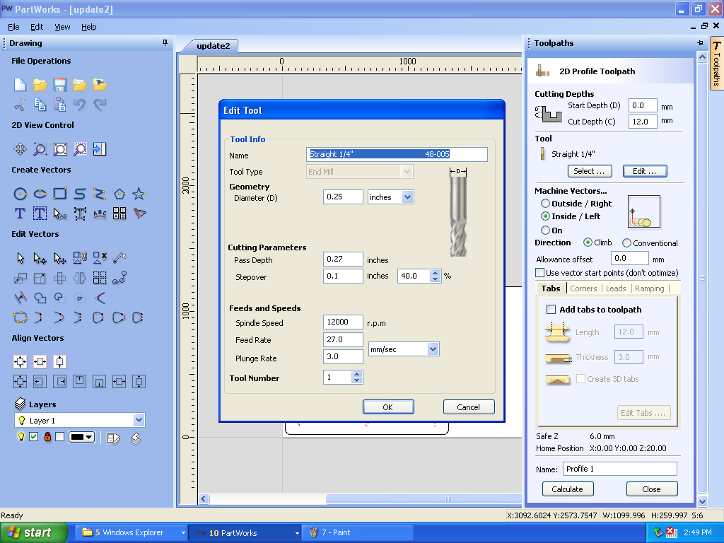This screenshot has width=724, height=543.
Task: Click the align to material center icon
Action: point(20,361)
